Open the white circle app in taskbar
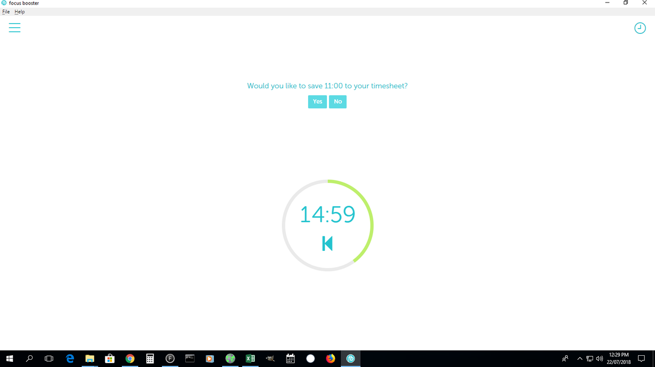Viewport: 655px width, 367px height. coord(311,359)
